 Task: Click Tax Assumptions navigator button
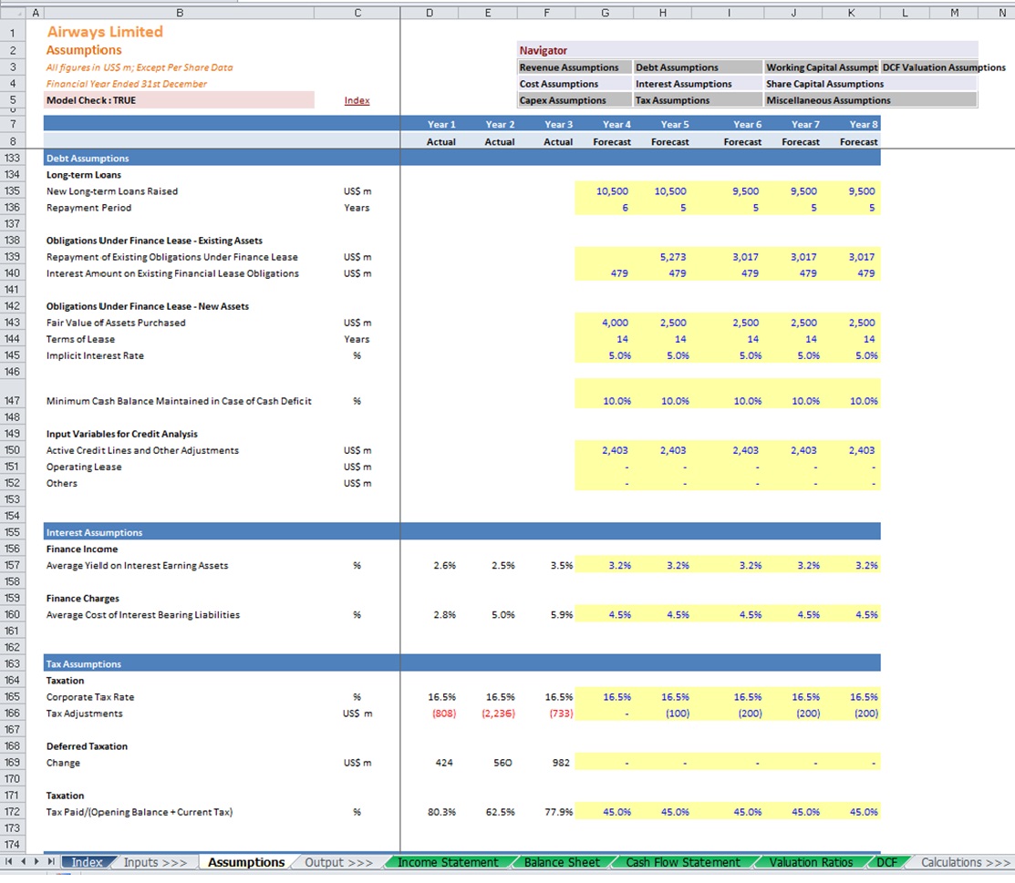(x=698, y=100)
